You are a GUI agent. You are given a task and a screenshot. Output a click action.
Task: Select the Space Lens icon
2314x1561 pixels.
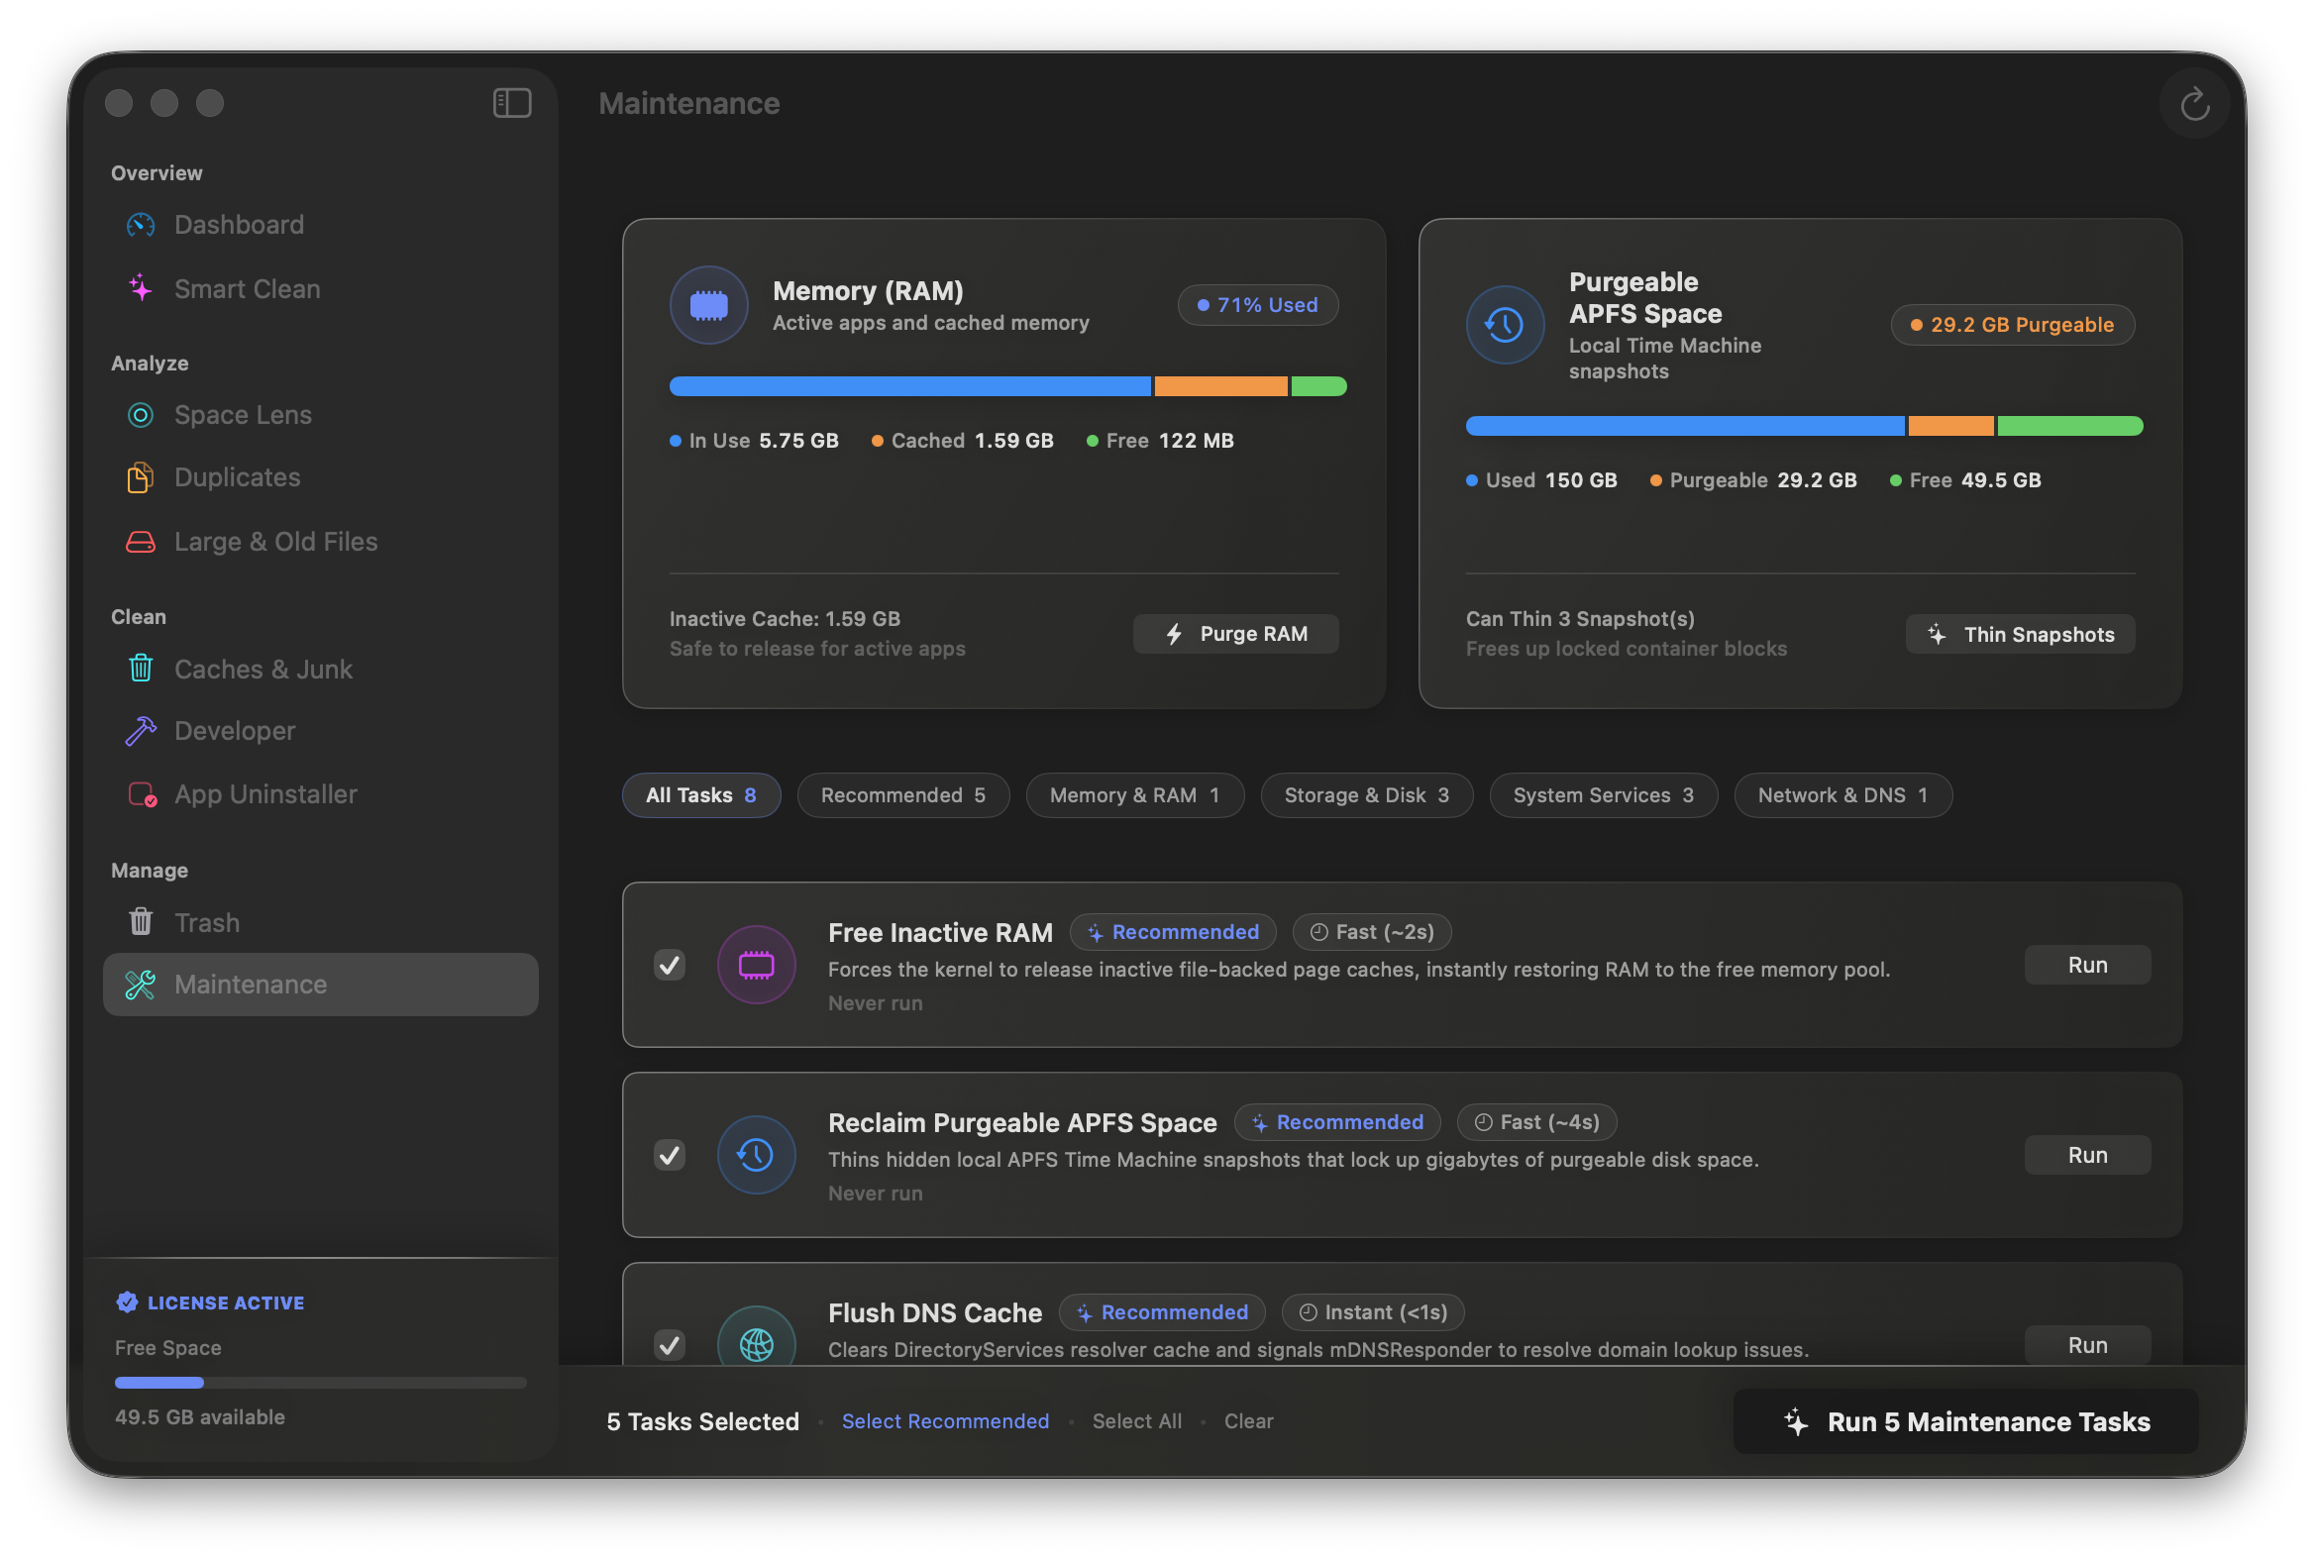(x=141, y=414)
